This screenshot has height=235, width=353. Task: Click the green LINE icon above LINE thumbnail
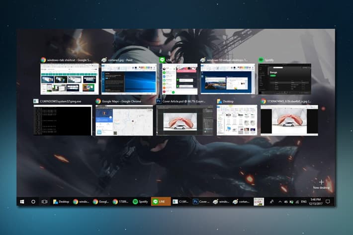[162, 60]
